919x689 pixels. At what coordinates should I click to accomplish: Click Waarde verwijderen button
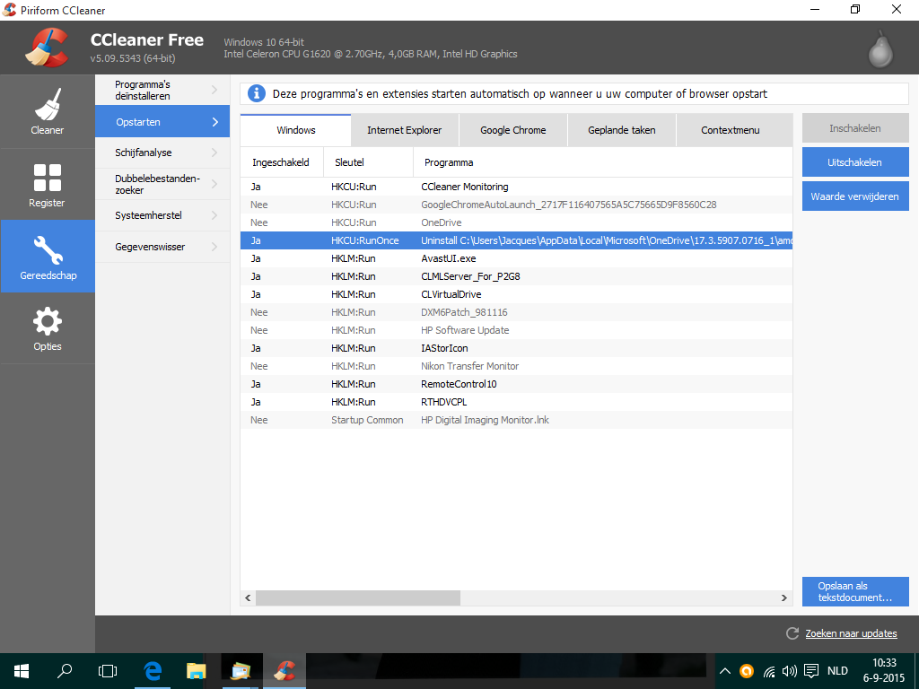pyautogui.click(x=854, y=196)
